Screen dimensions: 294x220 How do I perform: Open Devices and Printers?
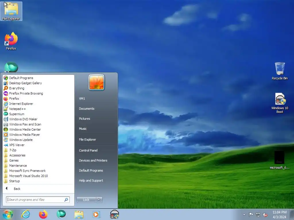click(x=96, y=160)
